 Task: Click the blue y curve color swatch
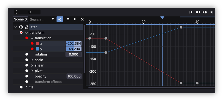38,49
